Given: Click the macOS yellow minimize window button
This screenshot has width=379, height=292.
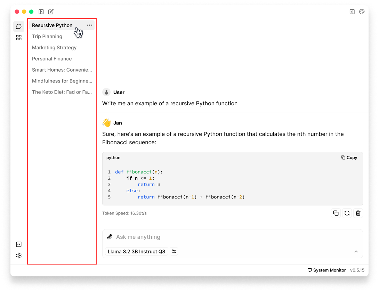Looking at the screenshot, I should pos(24,11).
